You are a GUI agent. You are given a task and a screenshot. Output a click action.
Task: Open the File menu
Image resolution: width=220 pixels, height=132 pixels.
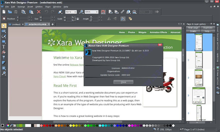click(7, 7)
